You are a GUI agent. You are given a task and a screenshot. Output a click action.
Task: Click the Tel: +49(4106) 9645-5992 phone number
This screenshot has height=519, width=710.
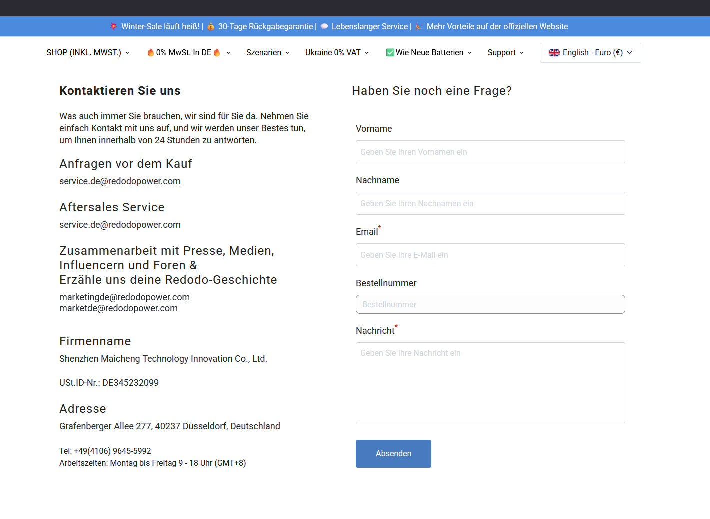105,451
